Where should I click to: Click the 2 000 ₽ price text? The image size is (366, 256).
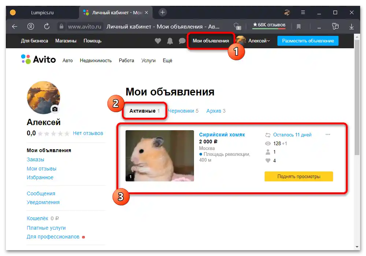pos(208,142)
